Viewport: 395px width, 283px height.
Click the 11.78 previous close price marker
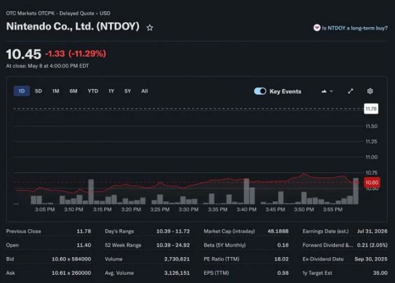pyautogui.click(x=371, y=109)
